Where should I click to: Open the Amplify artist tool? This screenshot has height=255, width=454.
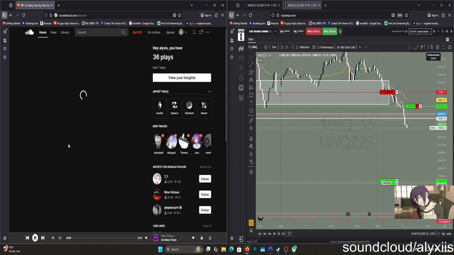160,108
